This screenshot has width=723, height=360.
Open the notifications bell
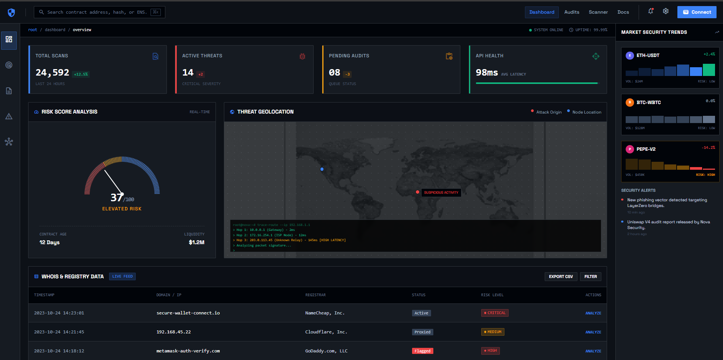650,11
